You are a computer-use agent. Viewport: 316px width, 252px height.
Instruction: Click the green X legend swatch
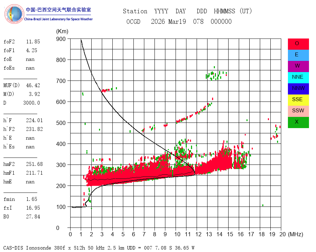point(298,122)
